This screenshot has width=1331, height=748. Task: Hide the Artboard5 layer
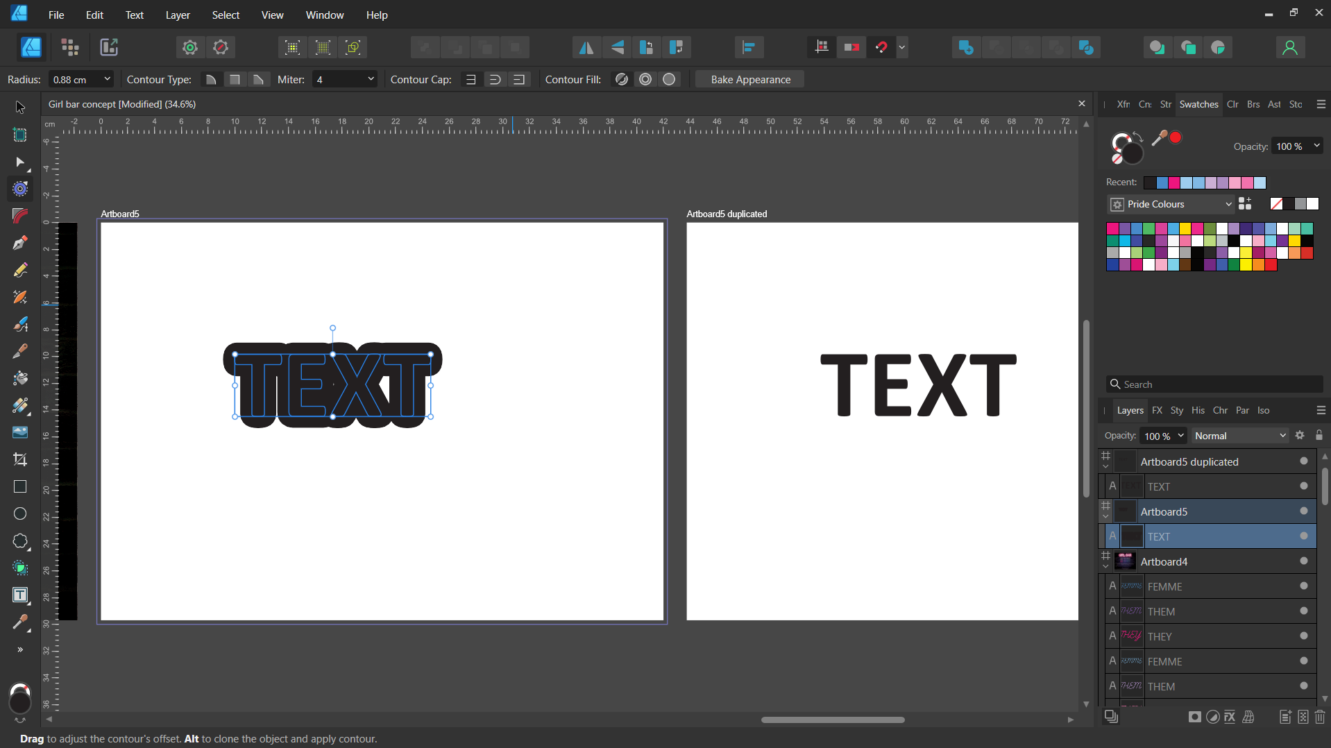[x=1304, y=511]
